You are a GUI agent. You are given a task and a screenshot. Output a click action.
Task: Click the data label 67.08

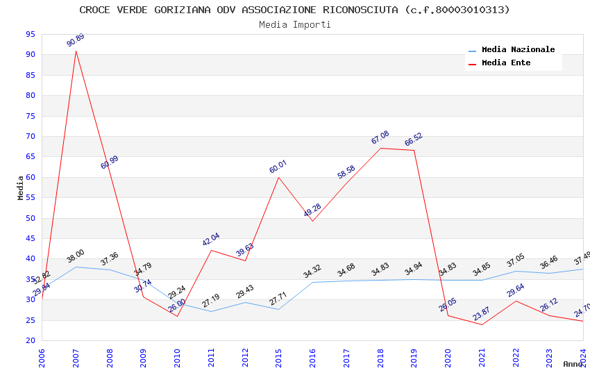coord(380,138)
